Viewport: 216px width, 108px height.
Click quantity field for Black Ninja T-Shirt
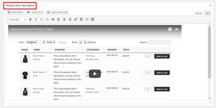148,73
